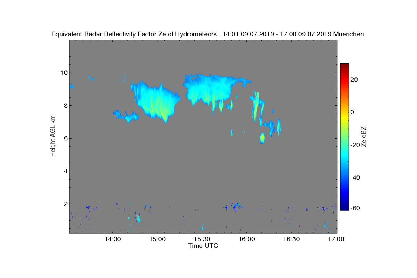Click the plot title 'Equivalent Radar Reflectivity Factor Ze of Hydrometeors'
The height and width of the screenshot is (278, 417).
(x=134, y=34)
